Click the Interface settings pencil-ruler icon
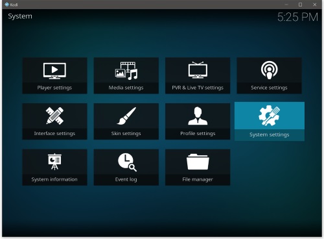This screenshot has height=239, width=324. pos(54,116)
